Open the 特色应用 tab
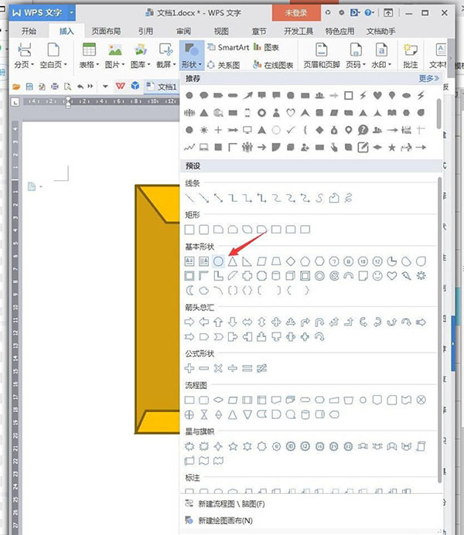Image resolution: width=464 pixels, height=535 pixels. [x=339, y=32]
